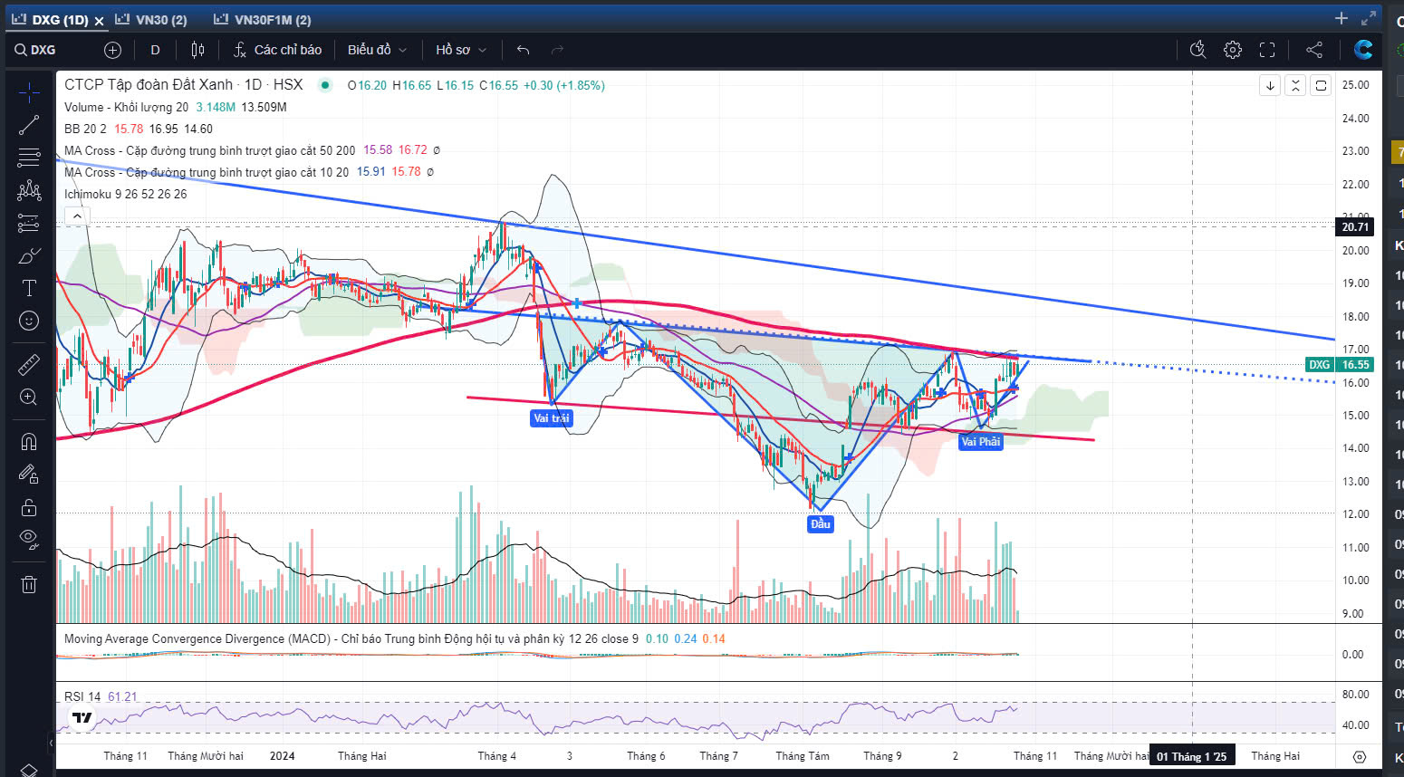Select the crosshair cursor tool
This screenshot has height=777, width=1404.
(29, 92)
